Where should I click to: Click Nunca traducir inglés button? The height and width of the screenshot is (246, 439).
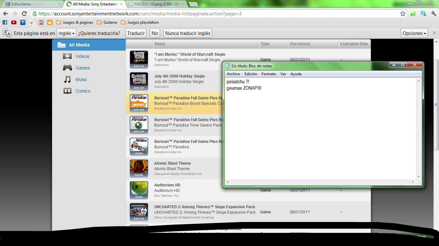tap(188, 33)
